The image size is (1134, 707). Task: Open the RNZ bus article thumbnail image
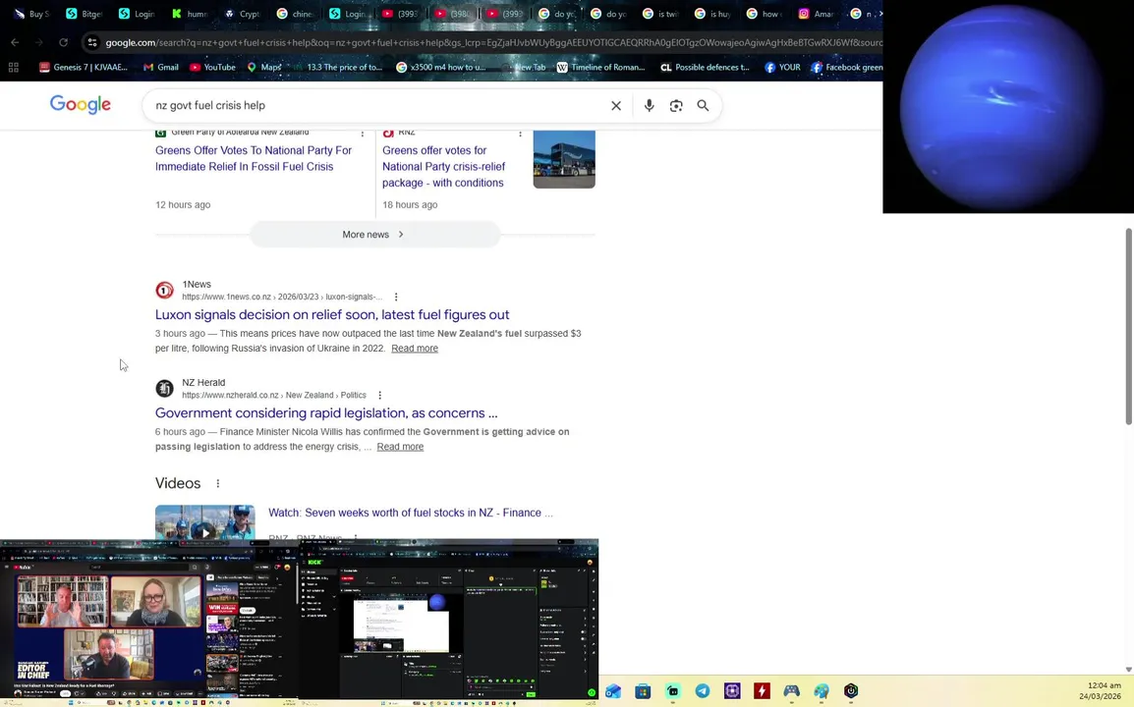(564, 159)
